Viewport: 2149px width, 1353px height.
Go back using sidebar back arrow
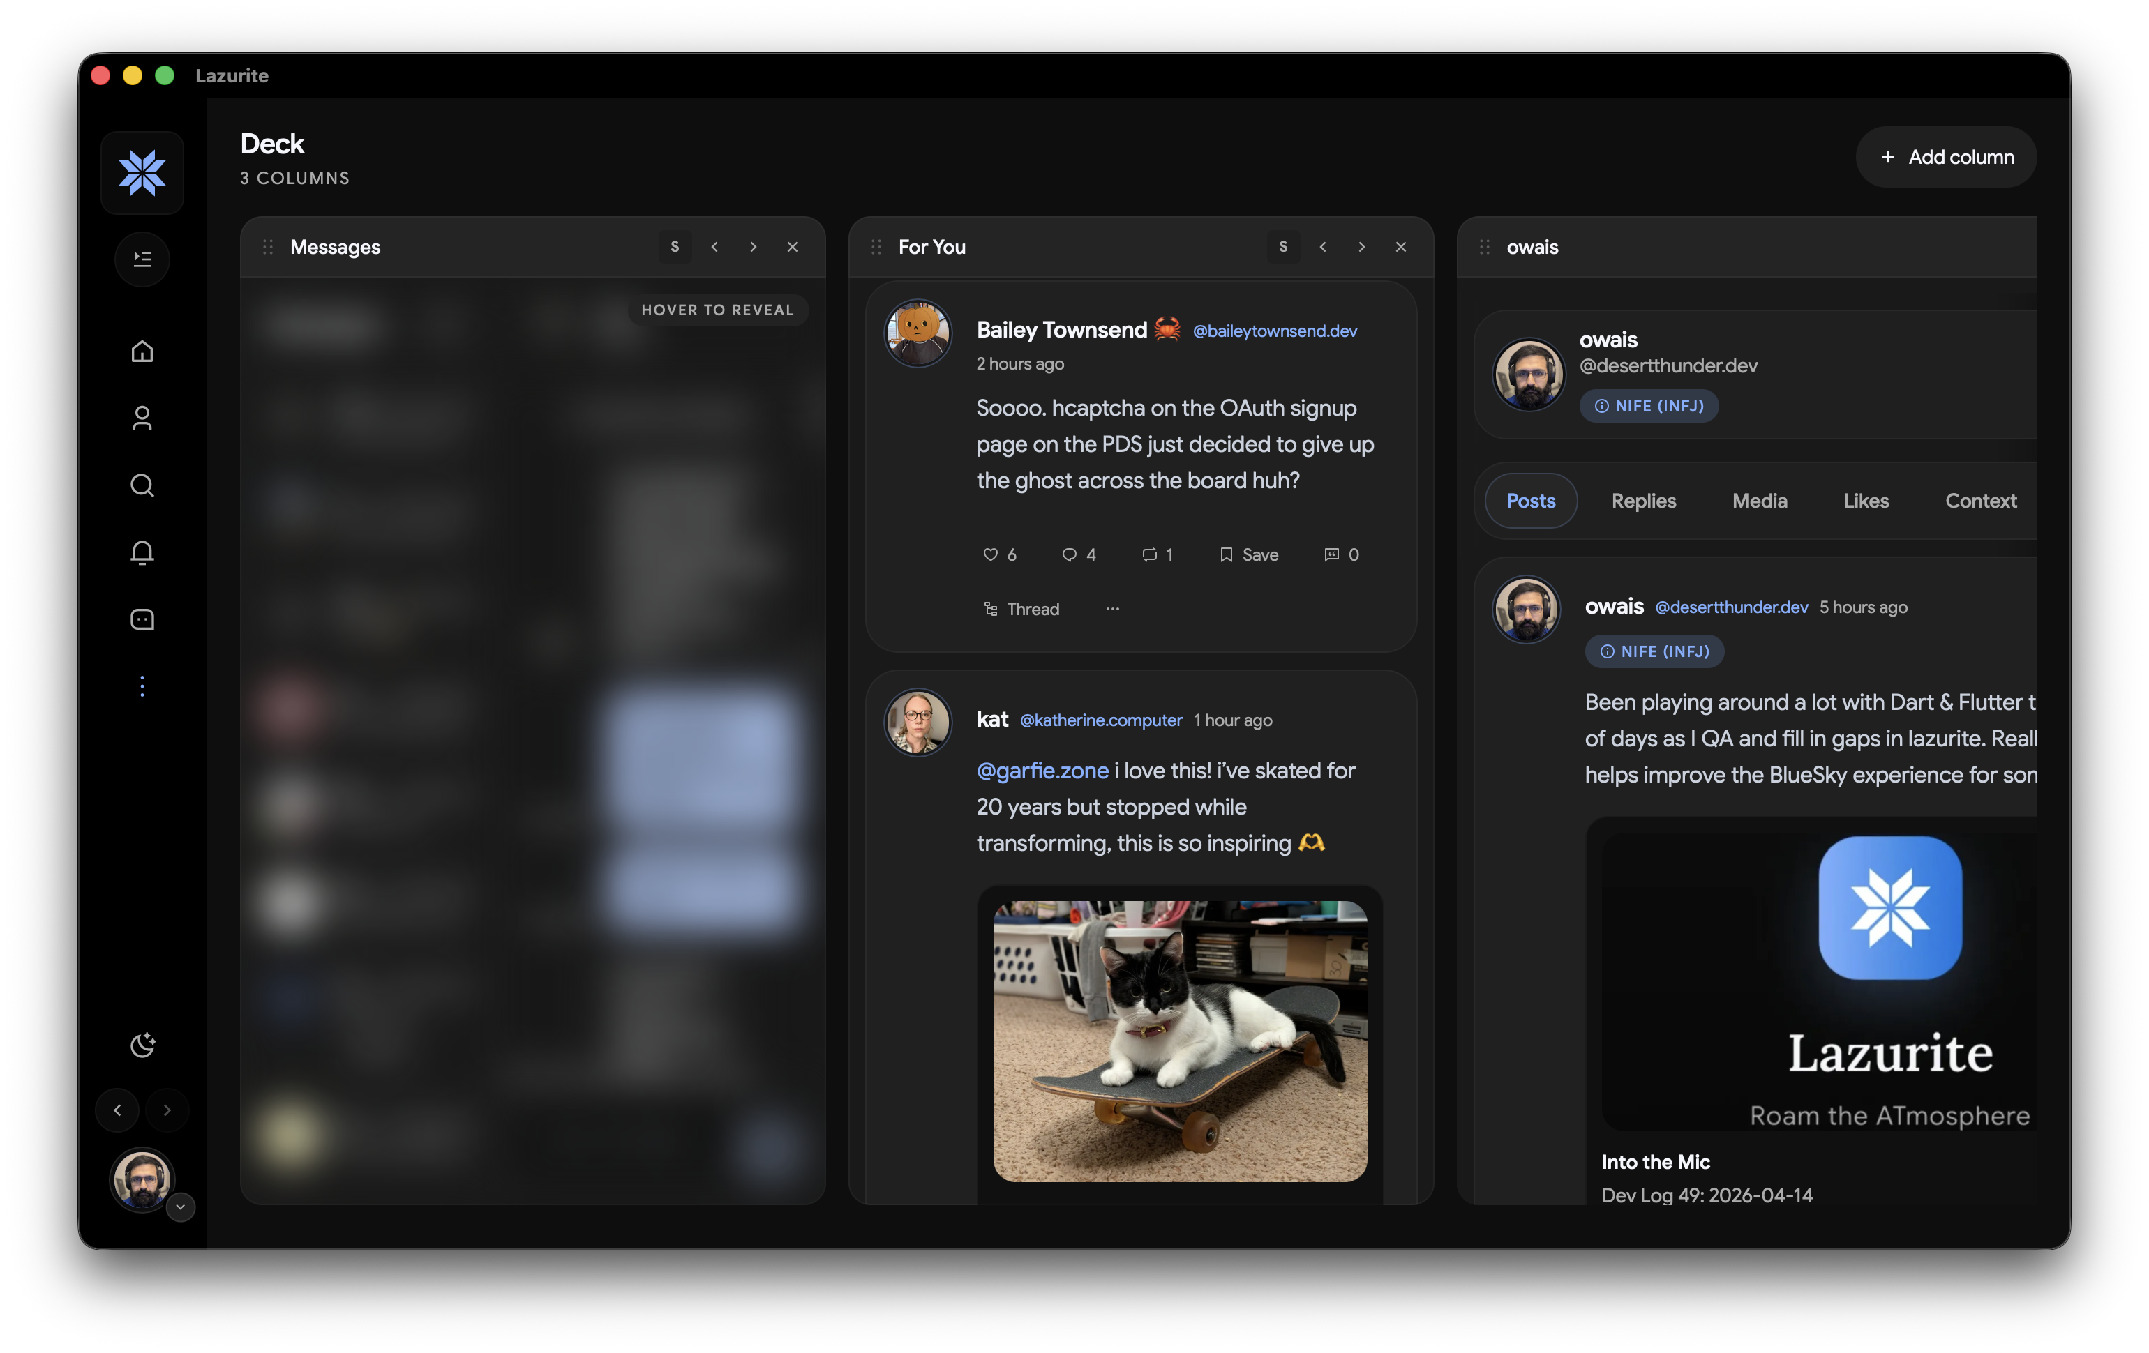117,1110
